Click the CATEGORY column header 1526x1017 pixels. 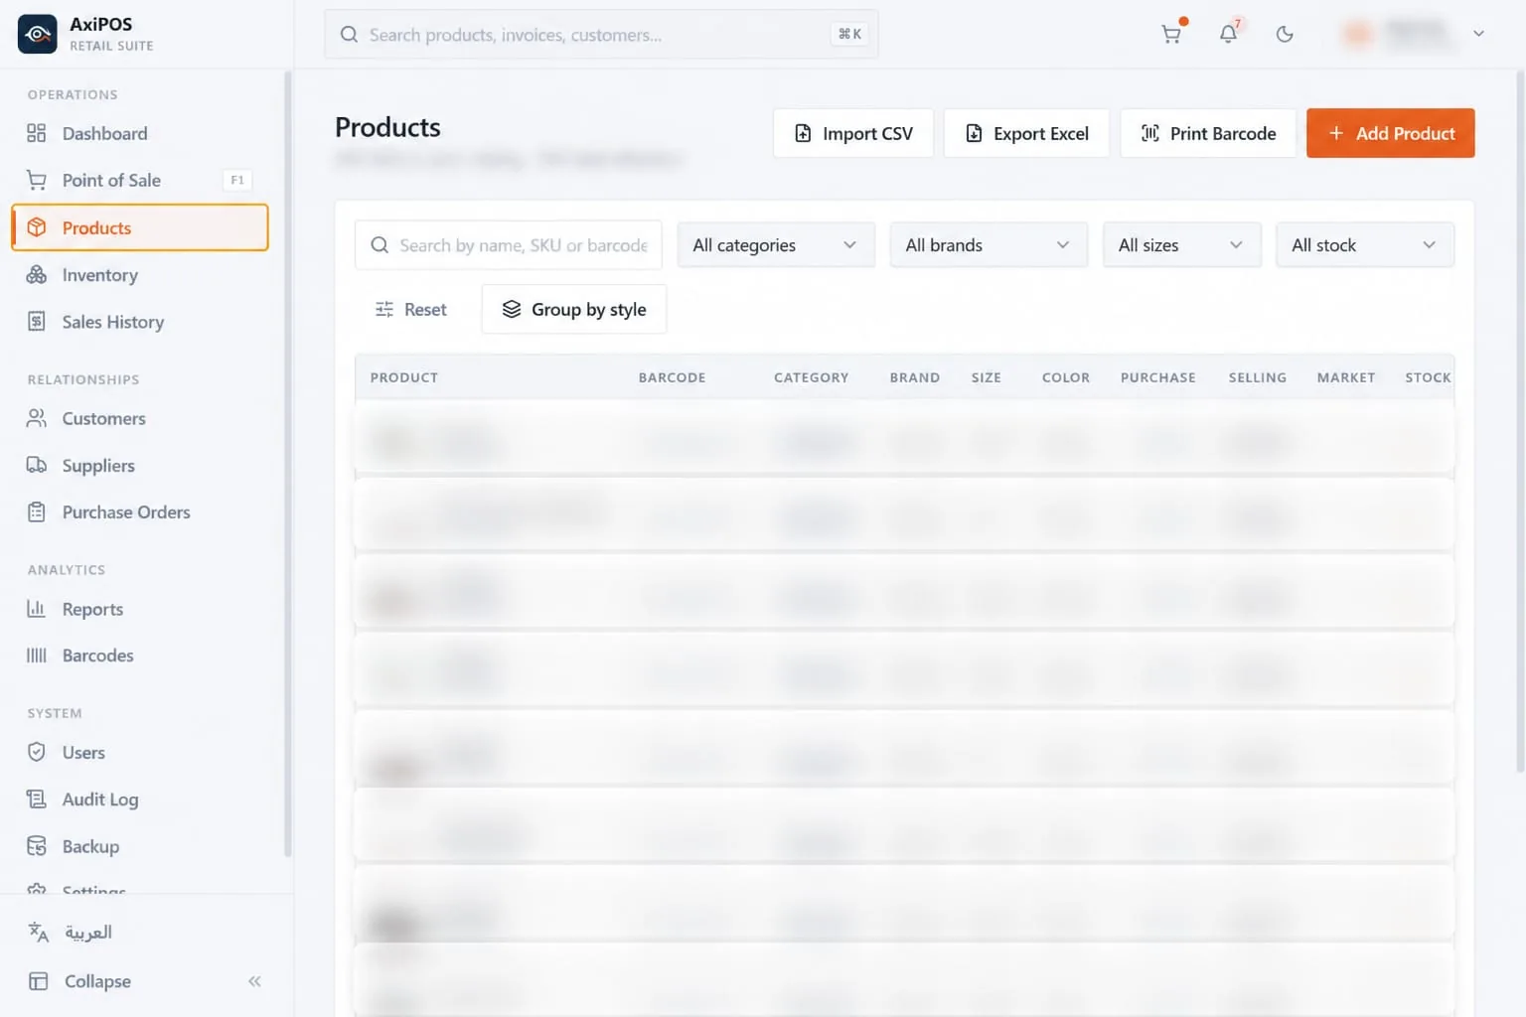click(811, 377)
